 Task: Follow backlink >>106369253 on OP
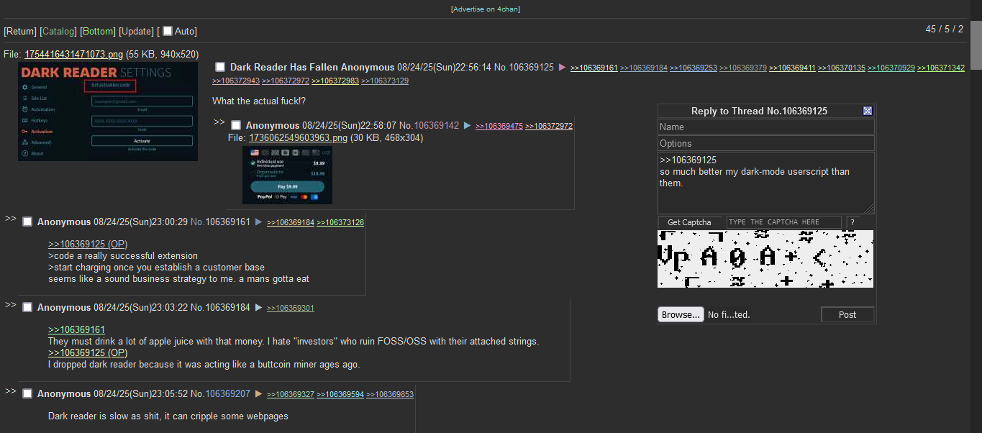[694, 68]
